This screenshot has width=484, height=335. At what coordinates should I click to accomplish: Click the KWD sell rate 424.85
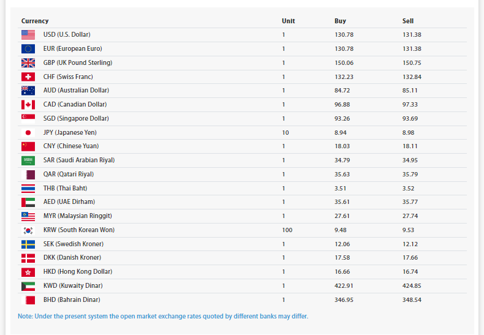coord(412,286)
